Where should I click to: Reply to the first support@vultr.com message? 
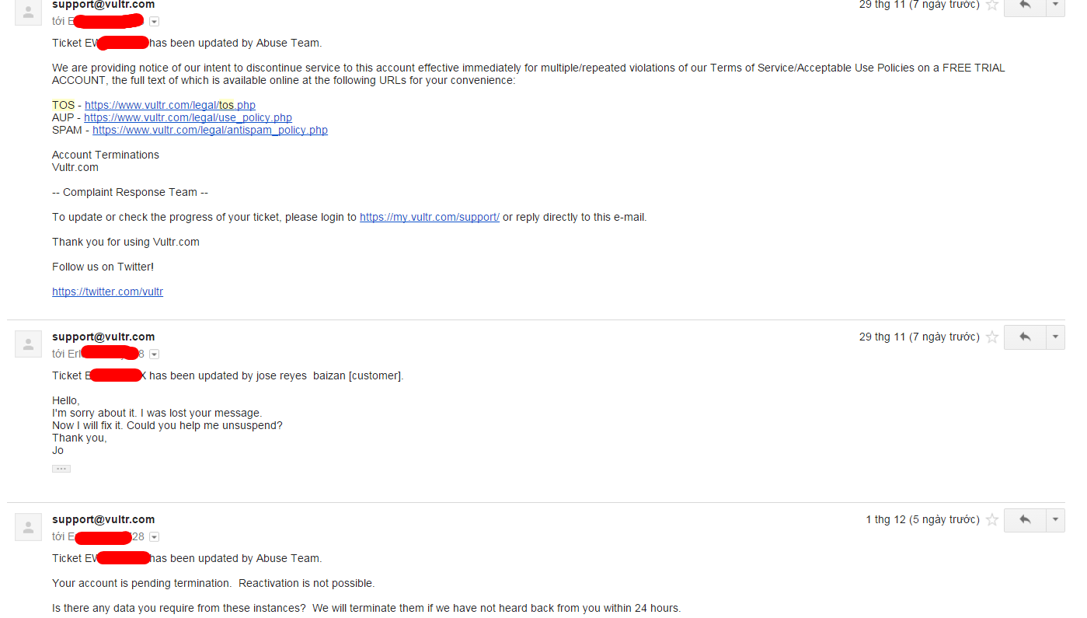[x=1025, y=5]
